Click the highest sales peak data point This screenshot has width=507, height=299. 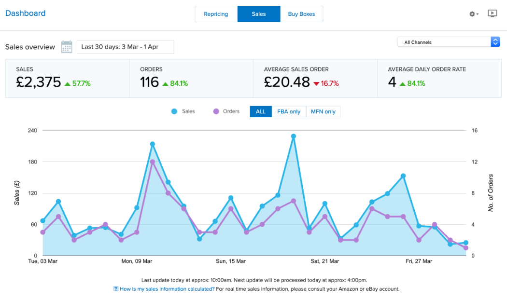[293, 136]
